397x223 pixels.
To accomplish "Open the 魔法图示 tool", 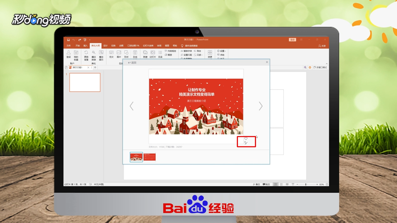I will [x=101, y=56].
